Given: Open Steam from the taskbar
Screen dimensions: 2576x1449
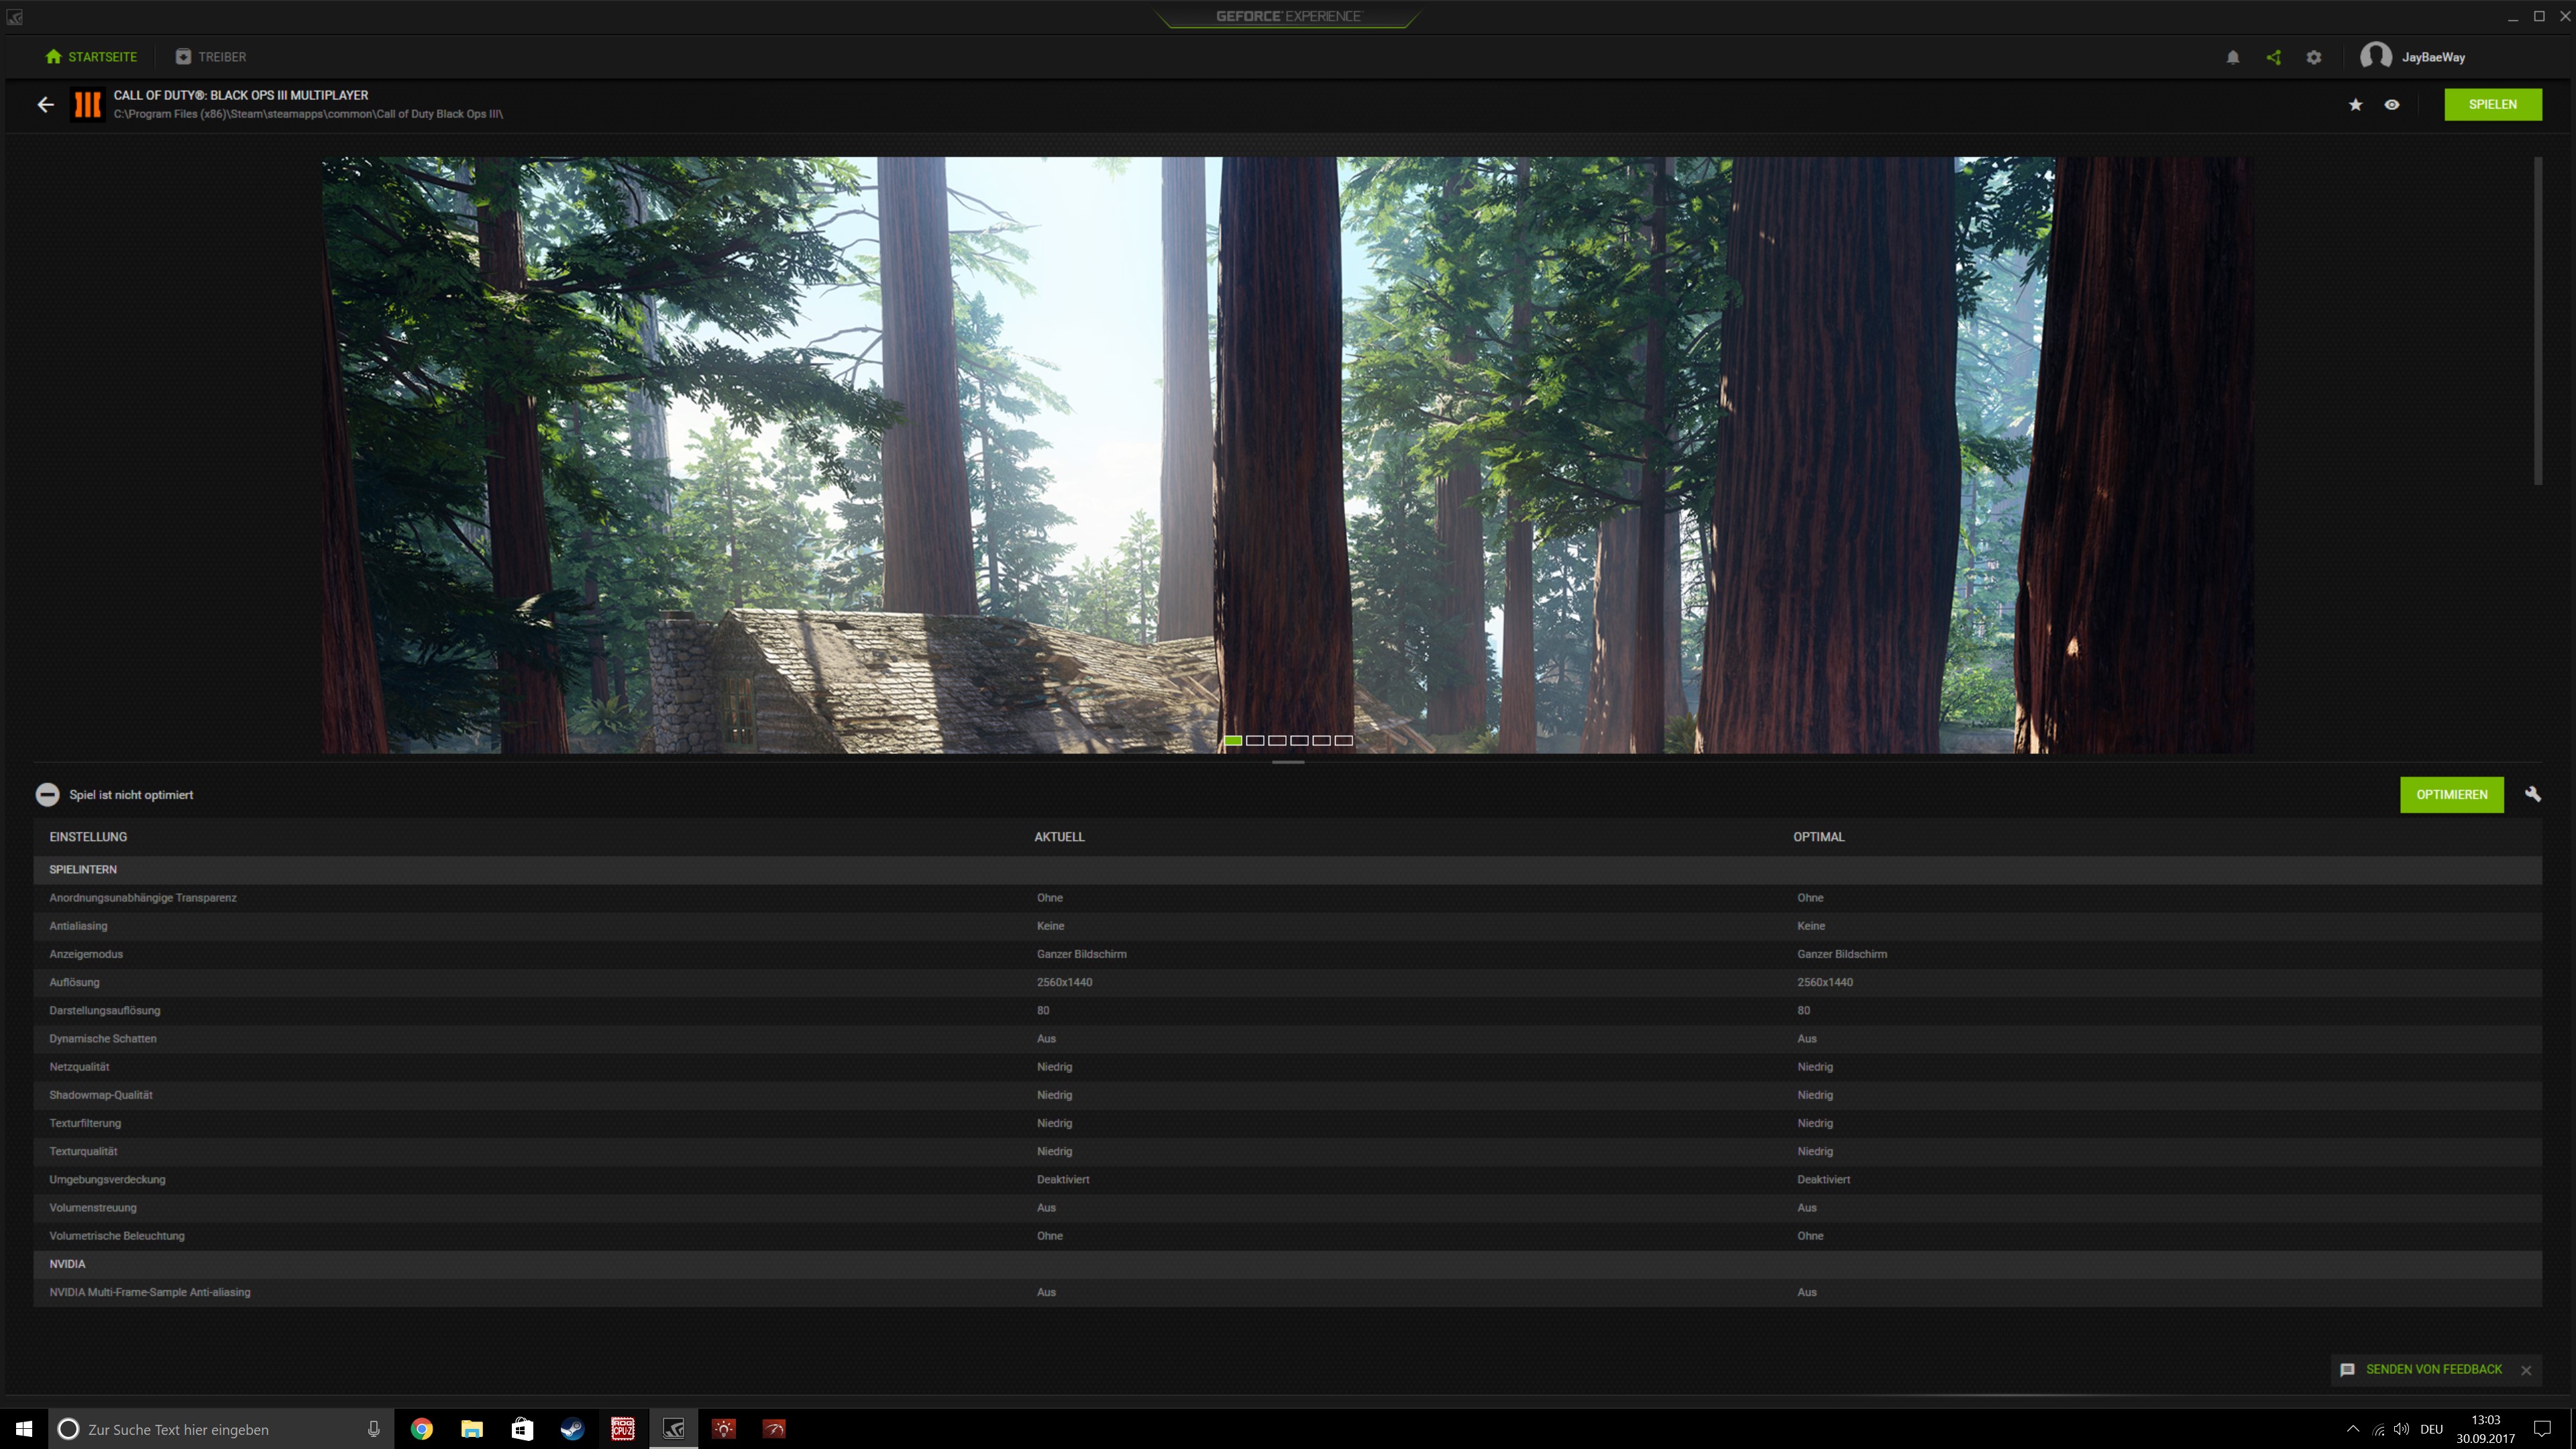Looking at the screenshot, I should [x=572, y=1429].
